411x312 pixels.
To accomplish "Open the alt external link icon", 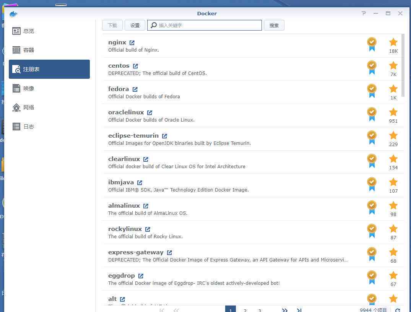I will (122, 299).
